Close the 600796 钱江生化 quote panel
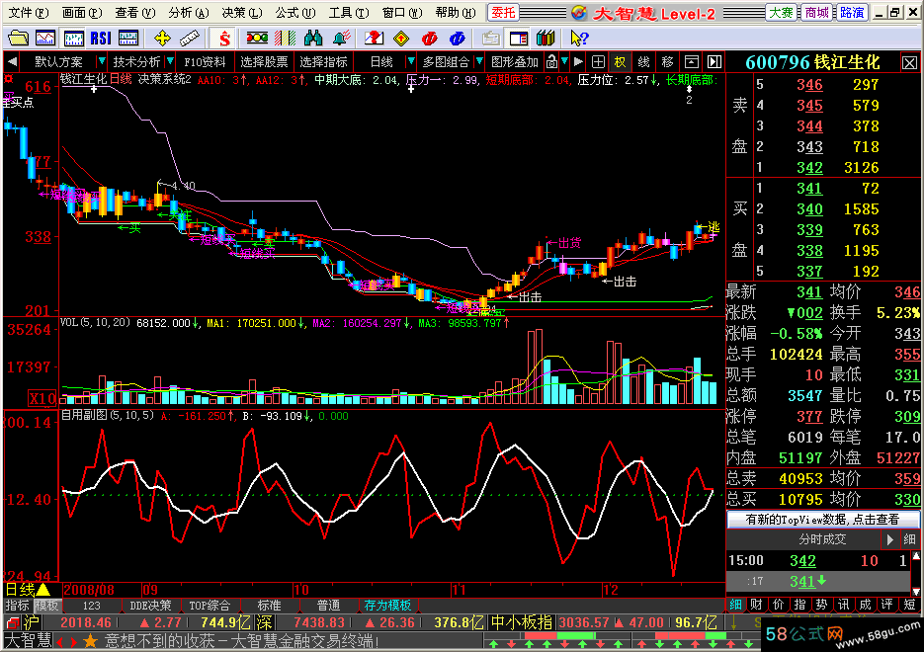Image resolution: width=924 pixels, height=652 pixels. pyautogui.click(x=909, y=62)
